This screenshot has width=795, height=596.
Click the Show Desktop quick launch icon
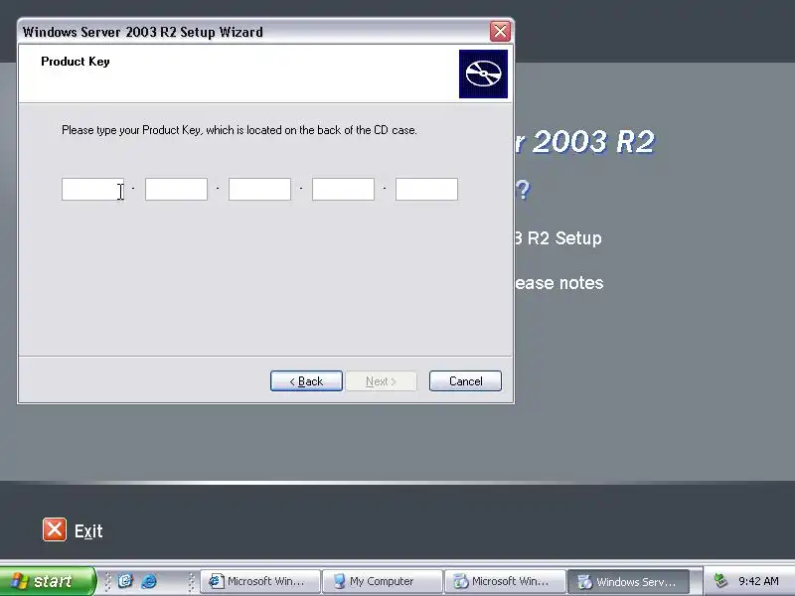(x=125, y=581)
